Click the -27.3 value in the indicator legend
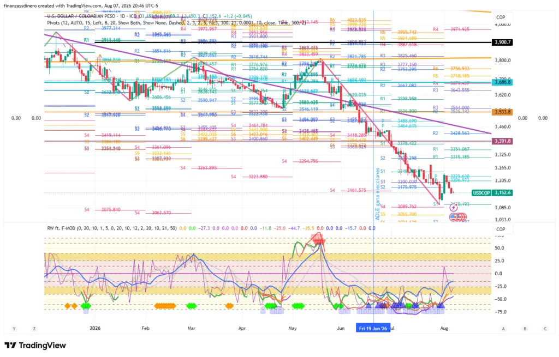 (x=204, y=228)
